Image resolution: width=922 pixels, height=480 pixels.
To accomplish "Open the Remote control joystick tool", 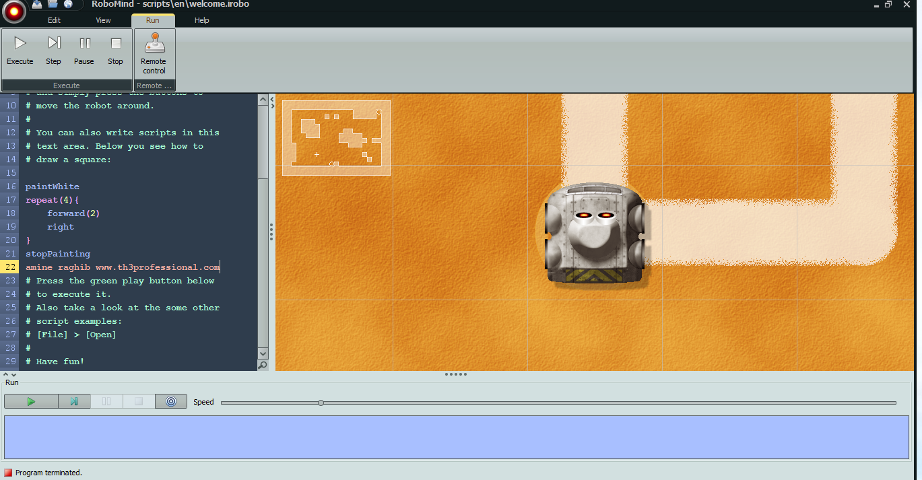I will click(154, 53).
